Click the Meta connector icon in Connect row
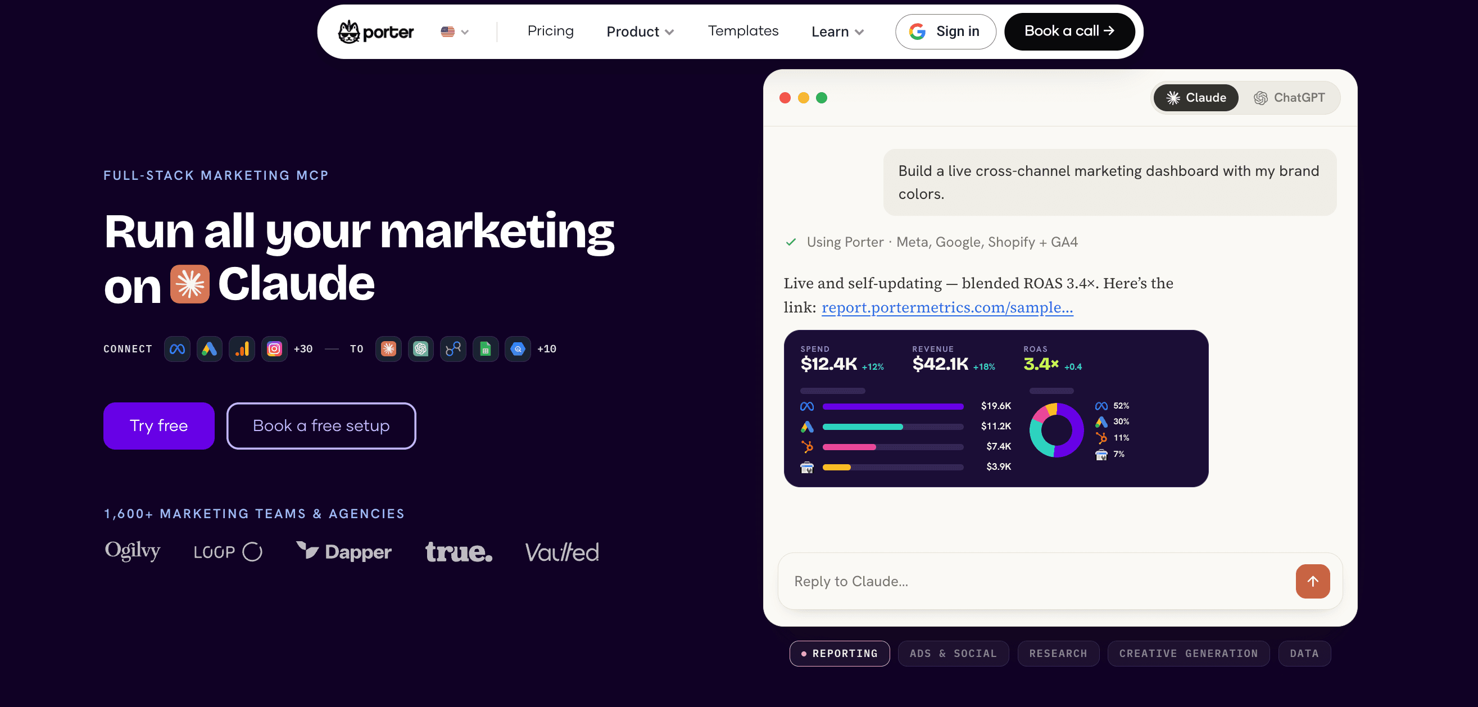The height and width of the screenshot is (707, 1478). pyautogui.click(x=177, y=349)
